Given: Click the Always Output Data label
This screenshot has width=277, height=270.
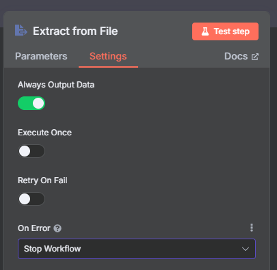Looking at the screenshot, I should pyautogui.click(x=56, y=85).
